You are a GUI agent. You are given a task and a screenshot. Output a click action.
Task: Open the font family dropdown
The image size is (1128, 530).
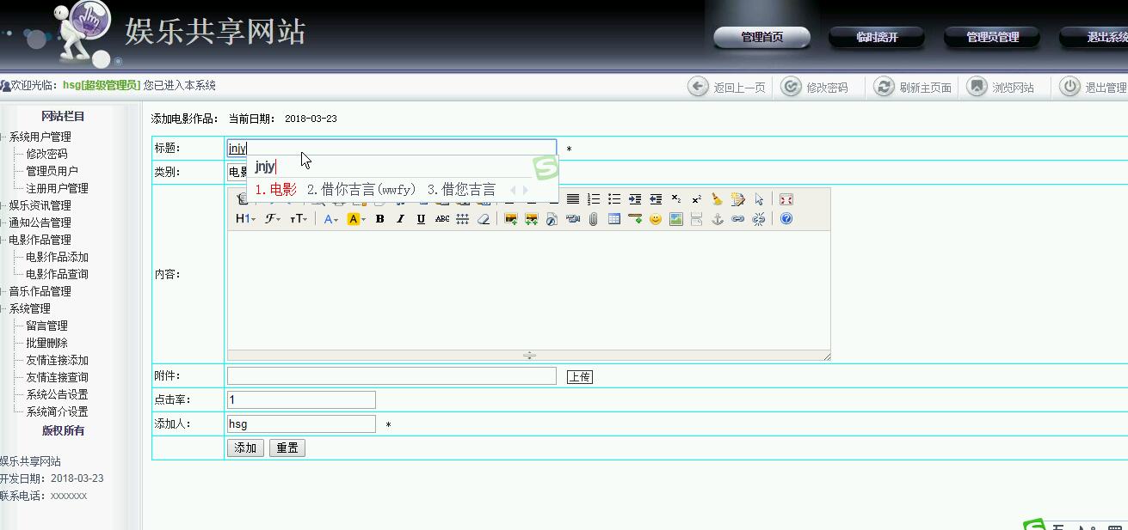pos(273,219)
